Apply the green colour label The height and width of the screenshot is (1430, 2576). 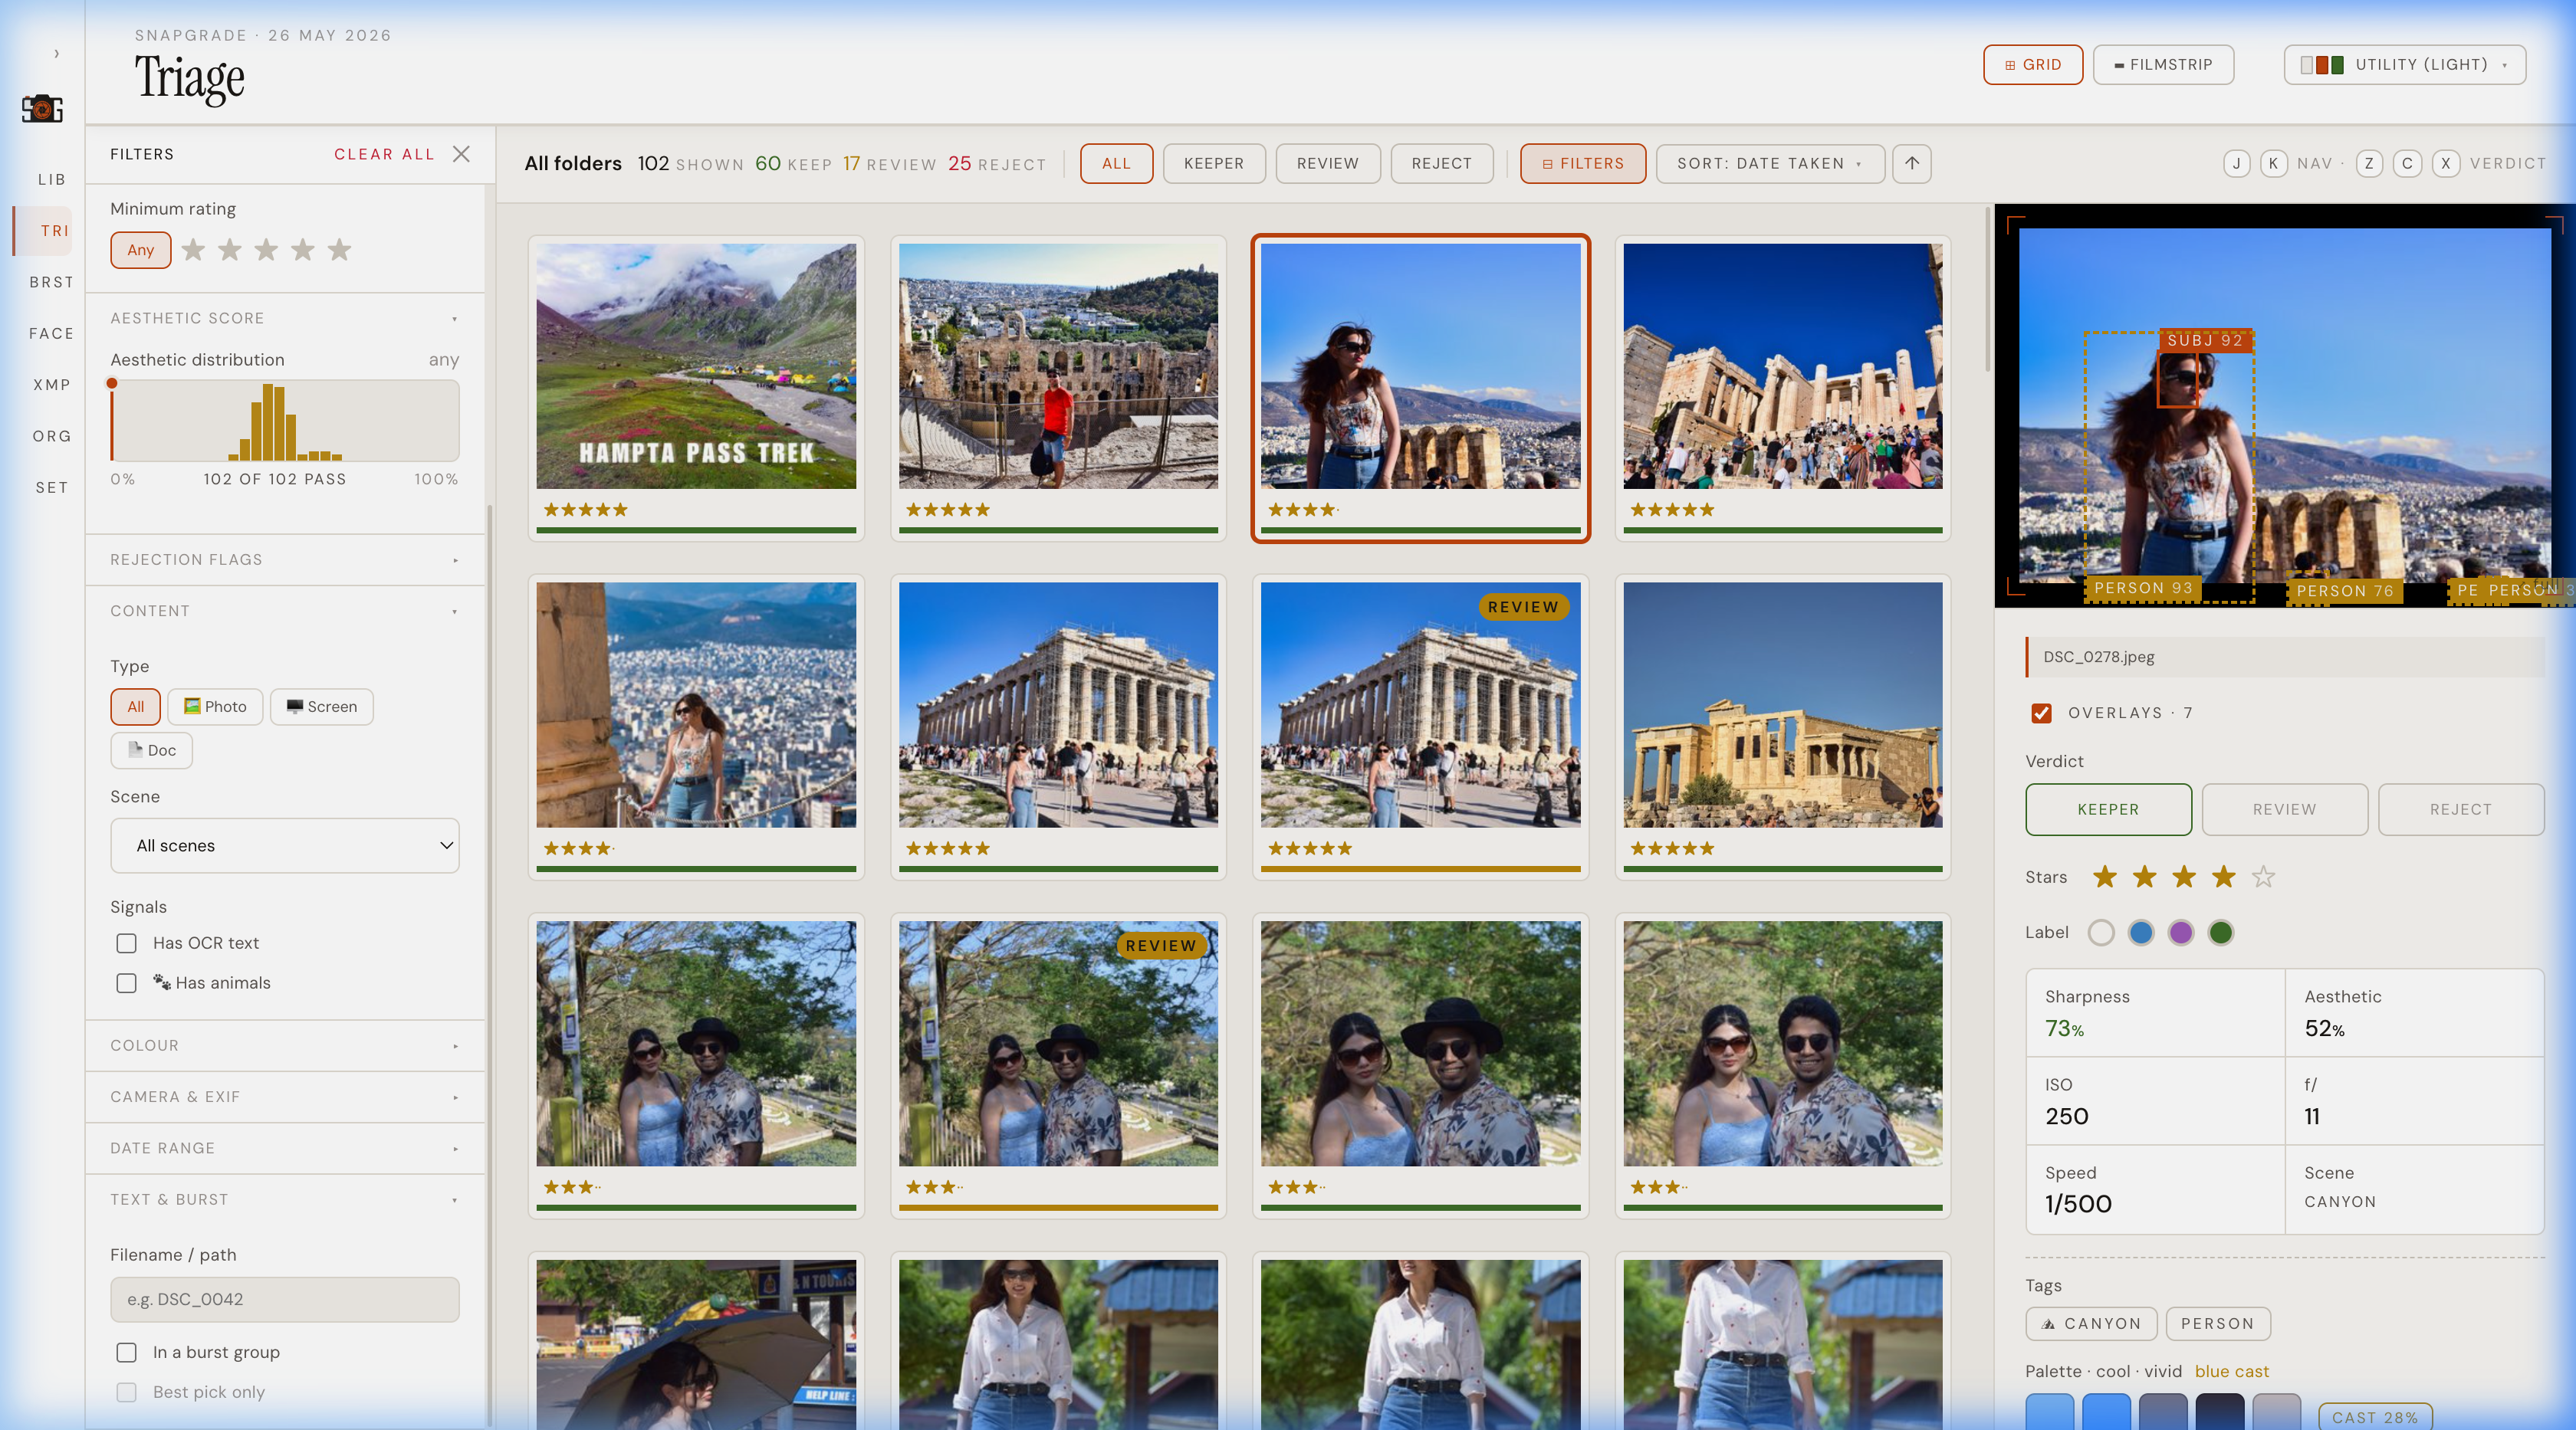point(2221,933)
